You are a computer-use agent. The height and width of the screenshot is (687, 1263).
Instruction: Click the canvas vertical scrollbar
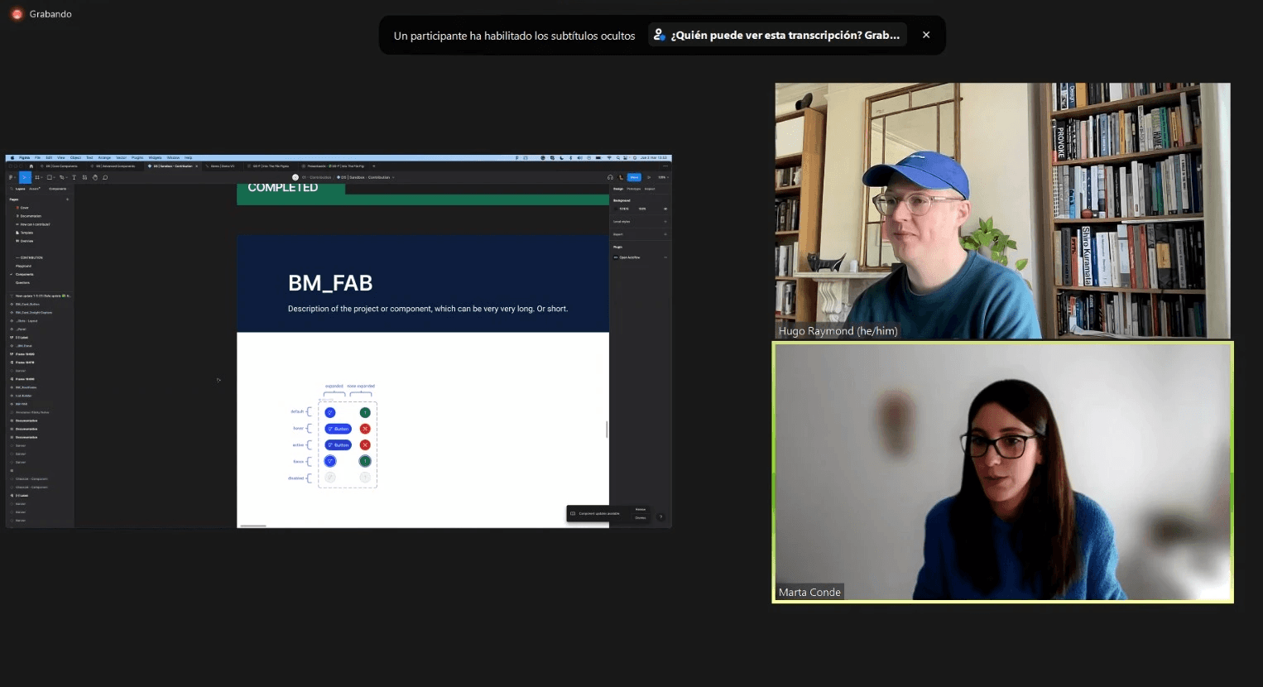click(x=607, y=429)
